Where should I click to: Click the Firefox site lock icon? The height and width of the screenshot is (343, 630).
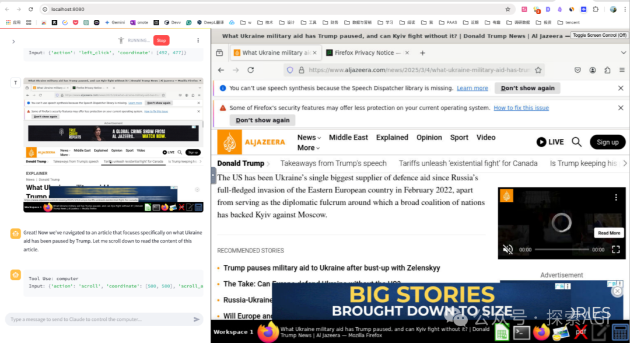click(302, 70)
